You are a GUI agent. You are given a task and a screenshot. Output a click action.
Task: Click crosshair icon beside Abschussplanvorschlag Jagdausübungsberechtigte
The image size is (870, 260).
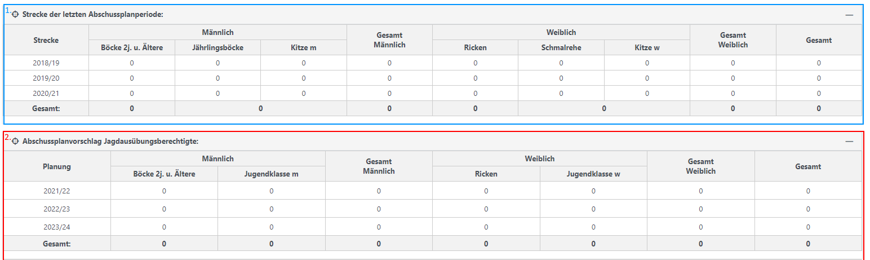tap(15, 141)
